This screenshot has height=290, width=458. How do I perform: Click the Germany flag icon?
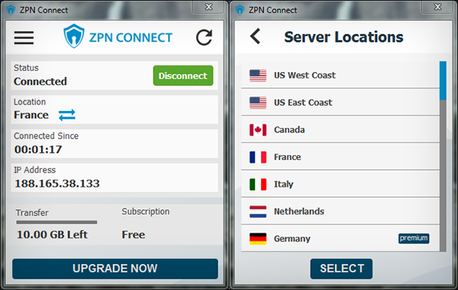point(258,239)
